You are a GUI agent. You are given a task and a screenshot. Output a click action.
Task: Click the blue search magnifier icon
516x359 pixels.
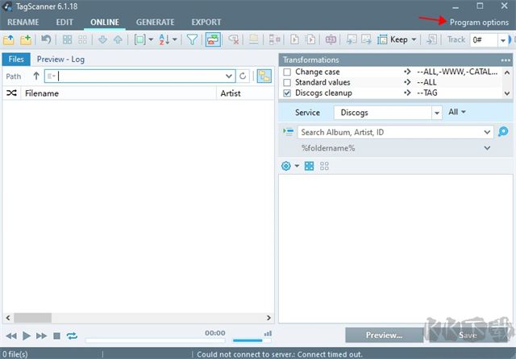[x=503, y=132]
